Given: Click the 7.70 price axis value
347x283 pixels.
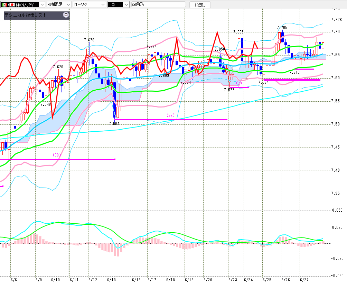Looking at the screenshot, I should coord(336,32).
